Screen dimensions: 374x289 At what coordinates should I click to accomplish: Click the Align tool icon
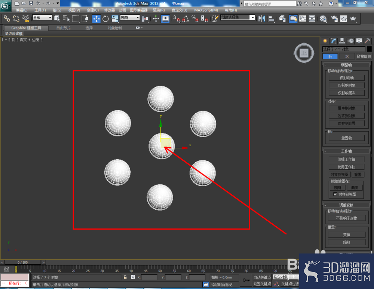271,19
